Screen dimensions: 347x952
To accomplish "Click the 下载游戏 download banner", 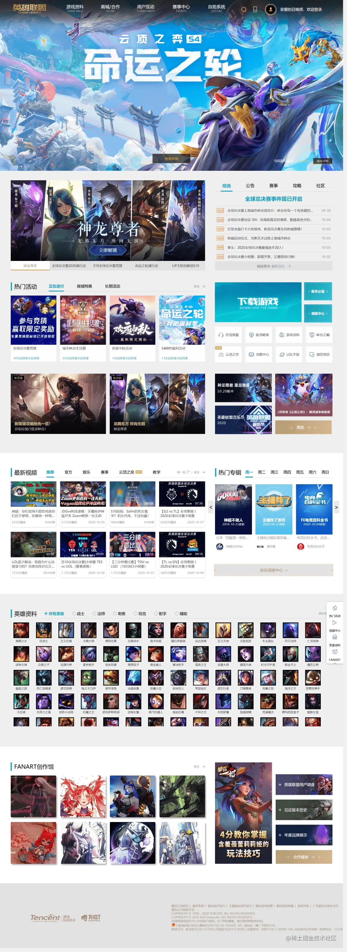I will pos(258,302).
